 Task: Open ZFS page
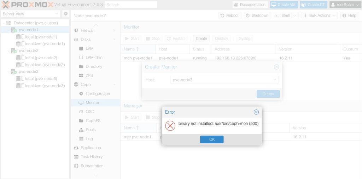[89, 76]
